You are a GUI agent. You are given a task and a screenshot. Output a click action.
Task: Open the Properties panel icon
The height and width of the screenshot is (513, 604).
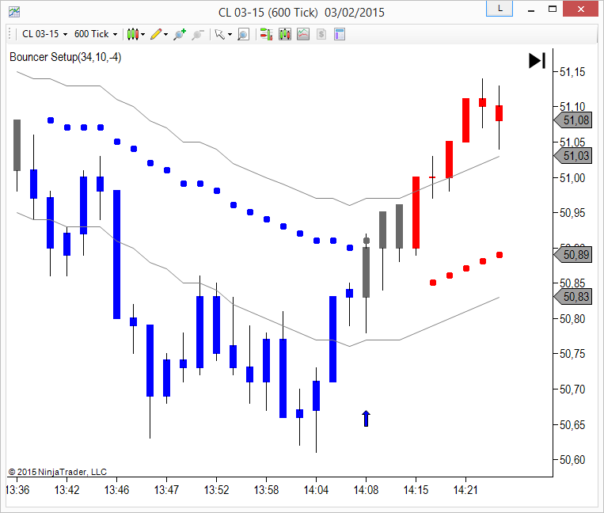coord(340,34)
